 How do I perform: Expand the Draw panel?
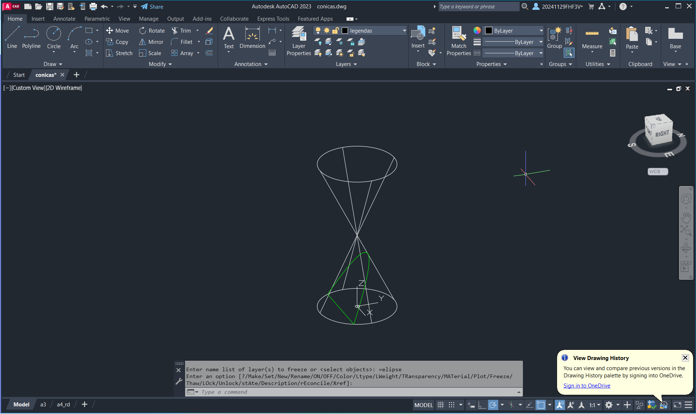click(53, 64)
